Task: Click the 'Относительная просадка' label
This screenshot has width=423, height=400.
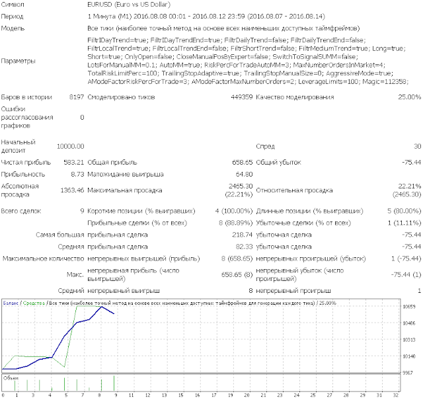Action: 294,190
